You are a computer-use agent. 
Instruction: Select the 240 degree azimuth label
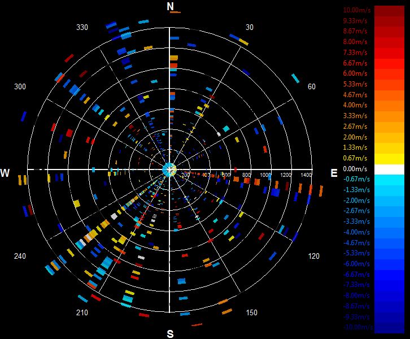point(20,256)
